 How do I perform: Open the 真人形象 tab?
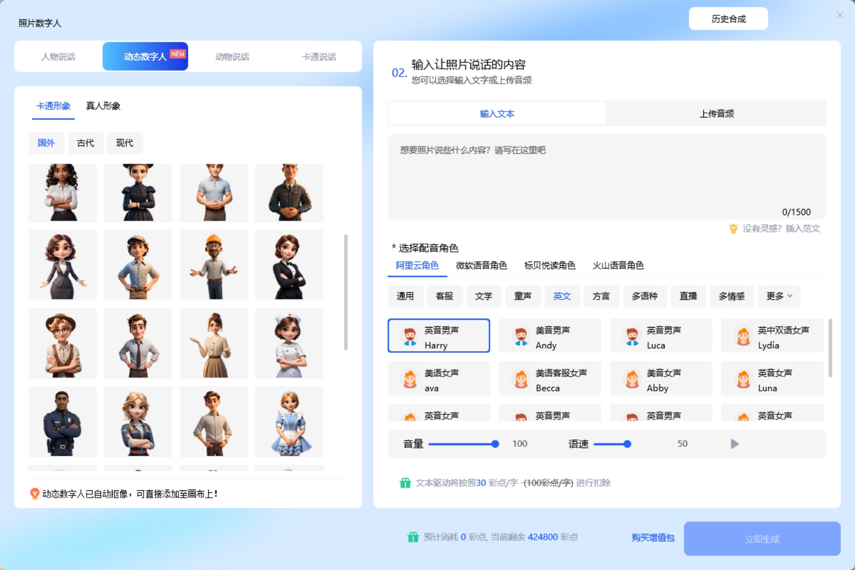pyautogui.click(x=103, y=106)
